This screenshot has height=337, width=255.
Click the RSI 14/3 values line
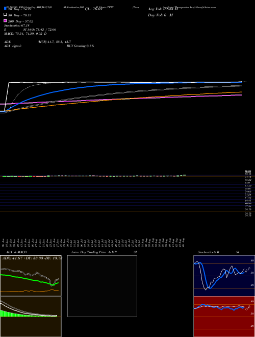[x=30, y=30]
